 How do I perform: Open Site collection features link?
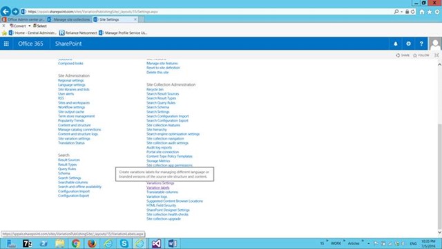[x=163, y=125]
